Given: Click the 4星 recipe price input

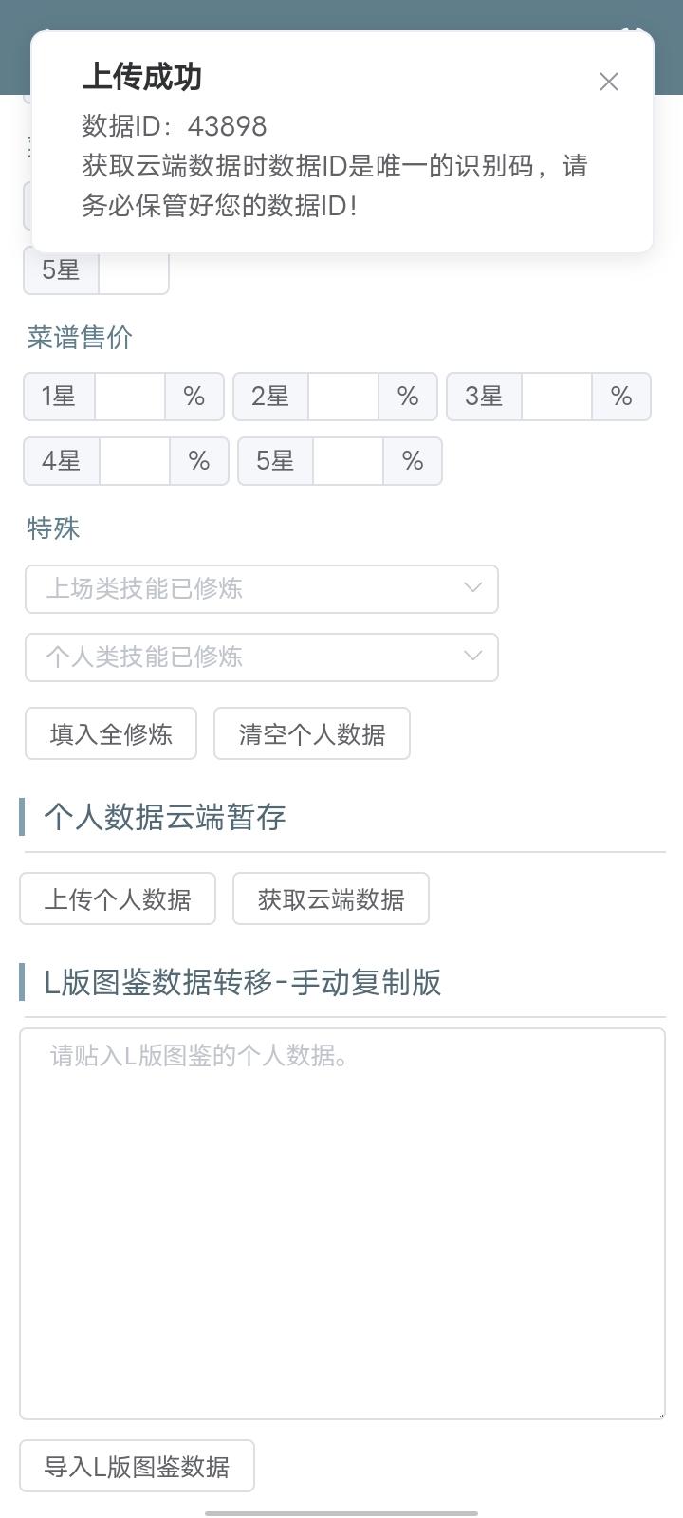Looking at the screenshot, I should pyautogui.click(x=135, y=461).
